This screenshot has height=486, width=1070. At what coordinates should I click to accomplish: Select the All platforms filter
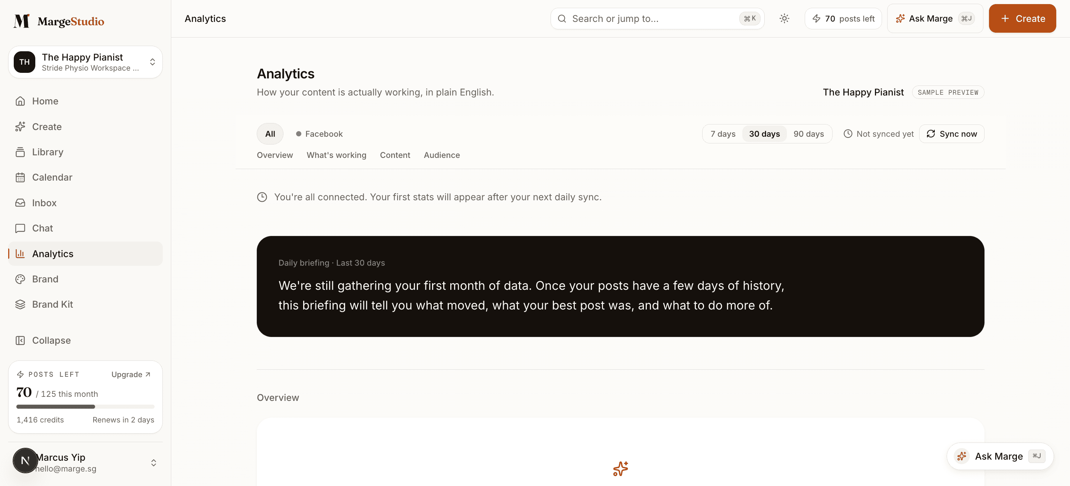click(x=270, y=134)
